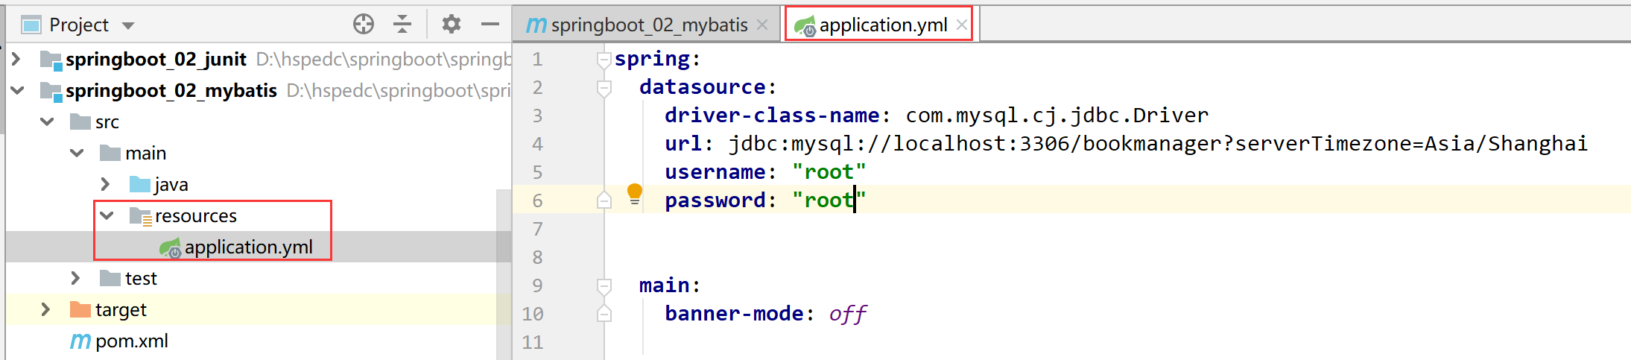Expand the target folder
1631x360 pixels.
(45, 309)
